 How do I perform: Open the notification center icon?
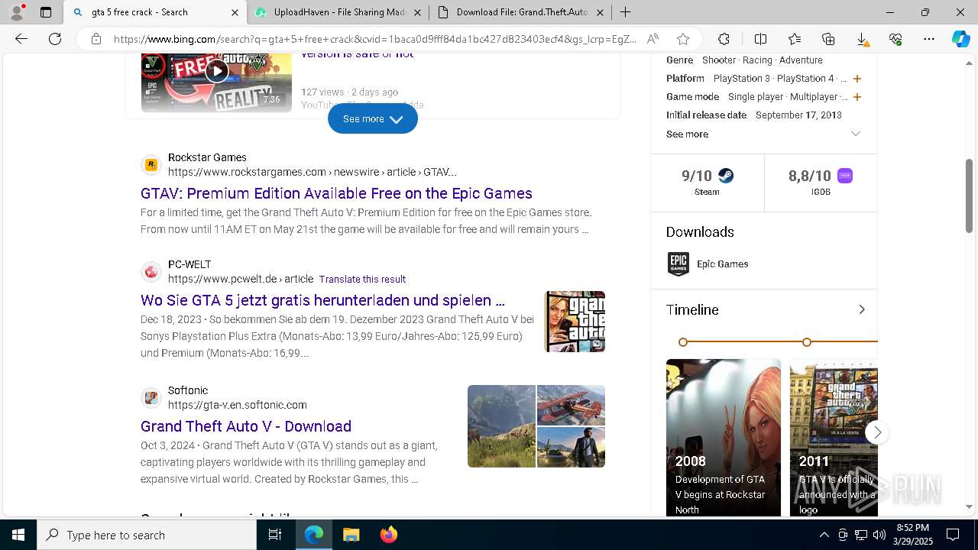click(953, 535)
